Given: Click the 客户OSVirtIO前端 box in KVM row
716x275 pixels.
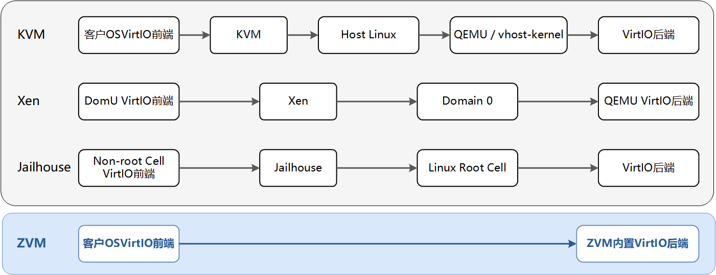Looking at the screenshot, I should (129, 35).
